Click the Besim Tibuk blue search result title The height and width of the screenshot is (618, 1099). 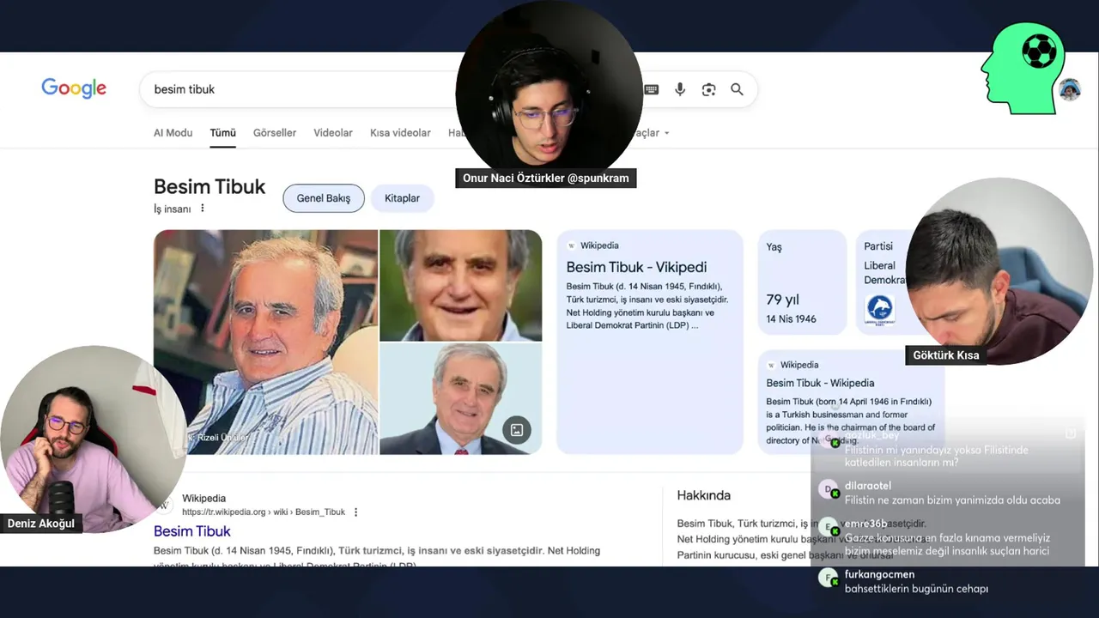pos(192,531)
